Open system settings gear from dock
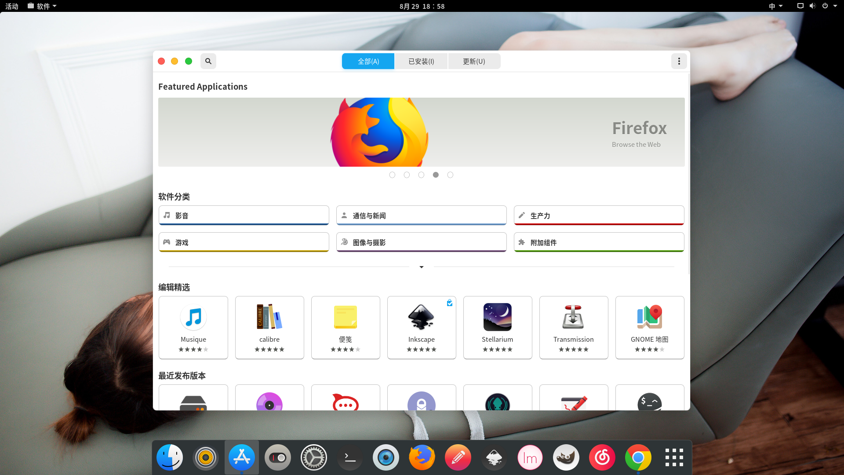 (x=314, y=457)
